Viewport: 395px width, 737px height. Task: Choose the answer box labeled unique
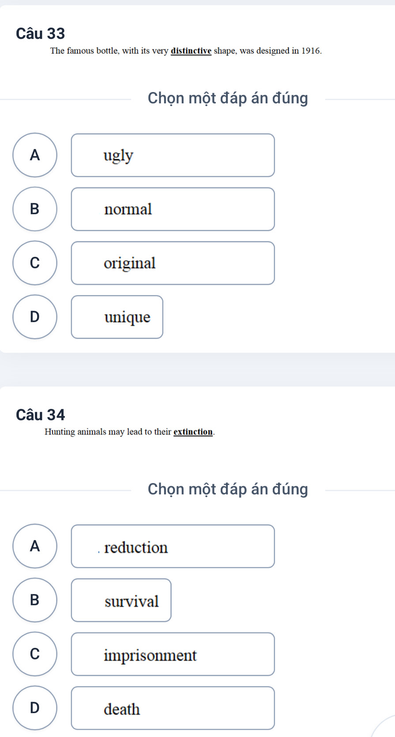(x=117, y=317)
